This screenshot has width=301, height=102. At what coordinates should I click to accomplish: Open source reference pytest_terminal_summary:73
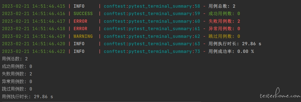coord(152,51)
